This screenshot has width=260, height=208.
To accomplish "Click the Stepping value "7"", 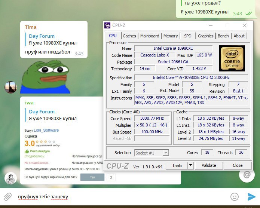I will [x=238, y=84].
